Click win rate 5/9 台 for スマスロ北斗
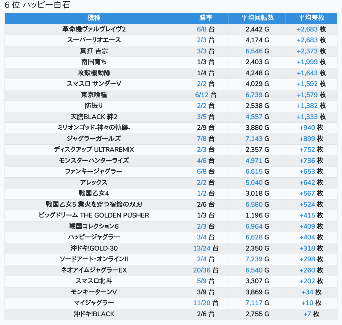Viewport: 342px width, 325px height. [x=206, y=281]
